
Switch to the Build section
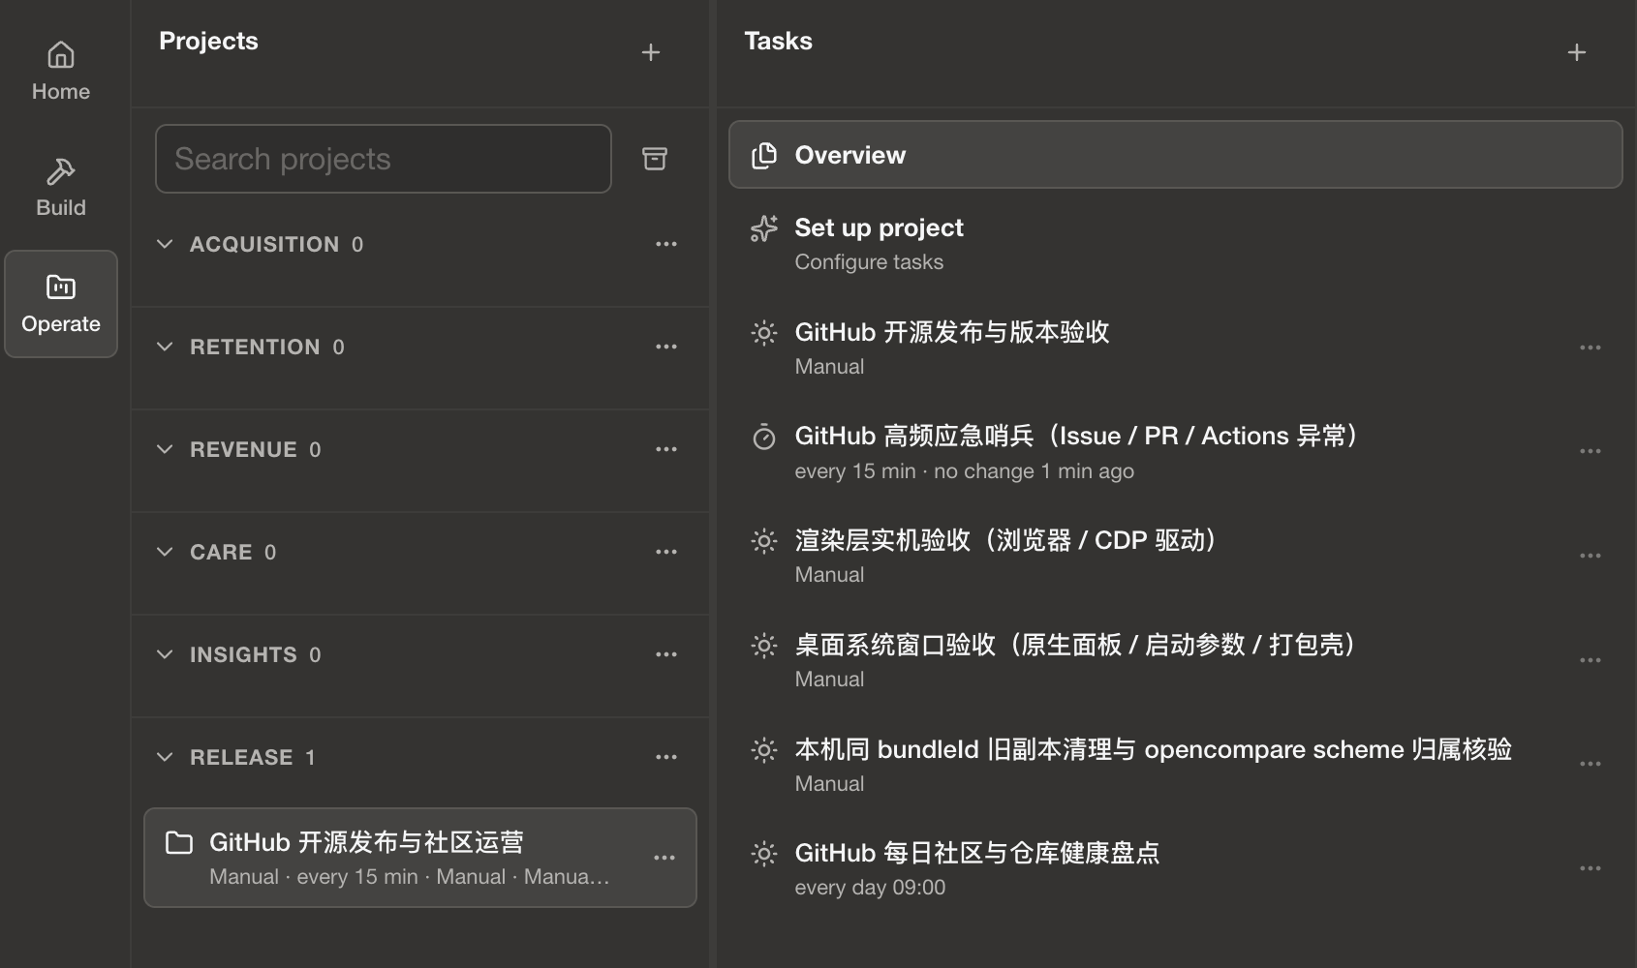point(60,188)
